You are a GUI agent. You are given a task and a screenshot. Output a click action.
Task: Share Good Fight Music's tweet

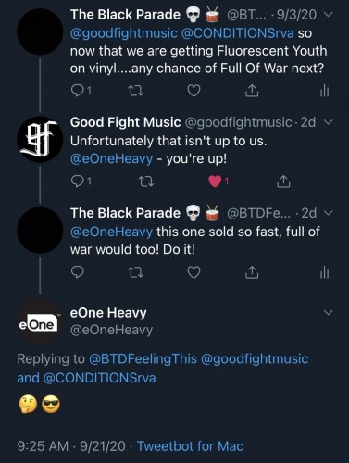pos(283,181)
